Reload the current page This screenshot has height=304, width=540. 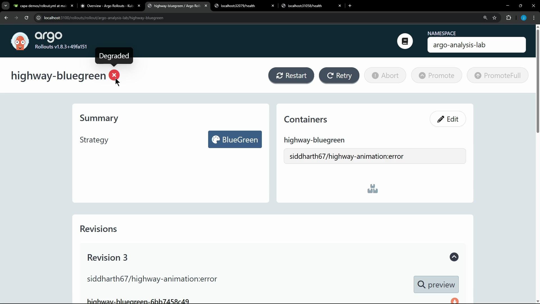click(x=26, y=18)
